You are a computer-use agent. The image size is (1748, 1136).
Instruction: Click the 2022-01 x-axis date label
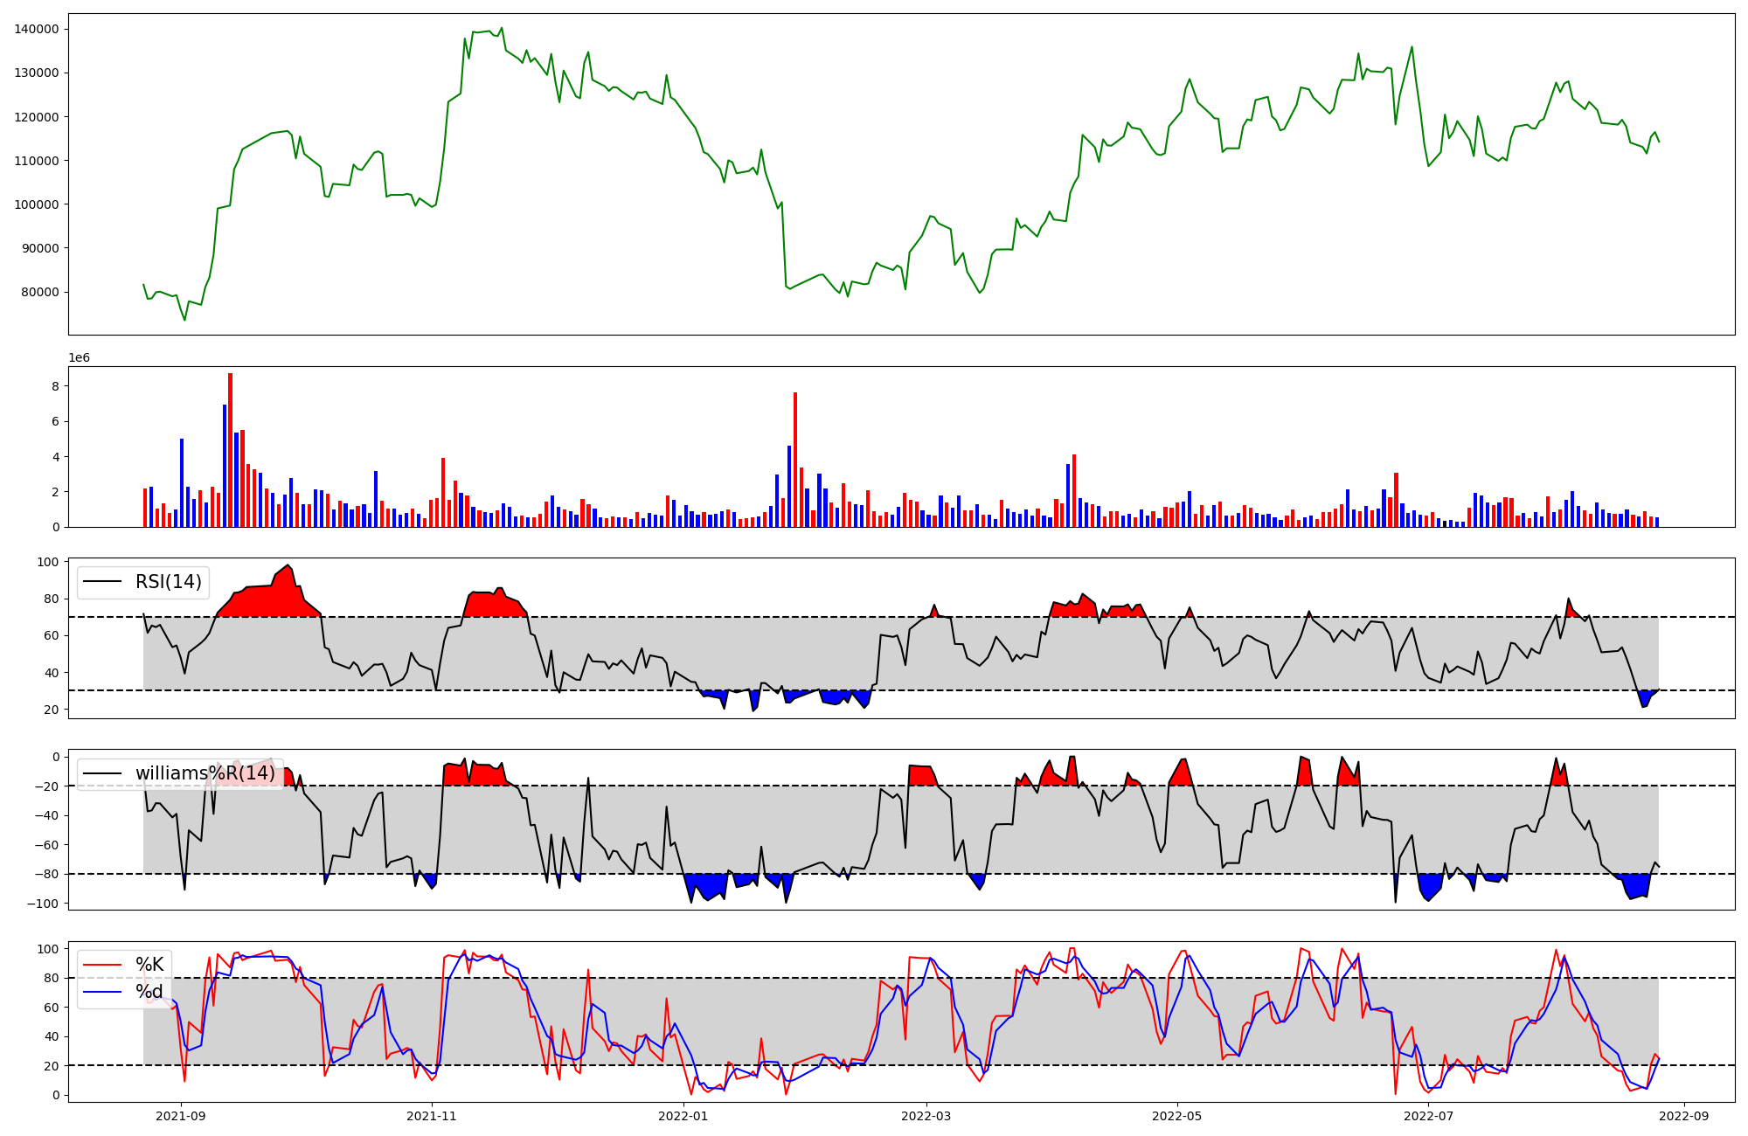pyautogui.click(x=683, y=1116)
